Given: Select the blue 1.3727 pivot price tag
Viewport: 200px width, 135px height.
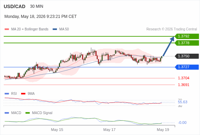Looking at the screenshot, I should (x=187, y=67).
